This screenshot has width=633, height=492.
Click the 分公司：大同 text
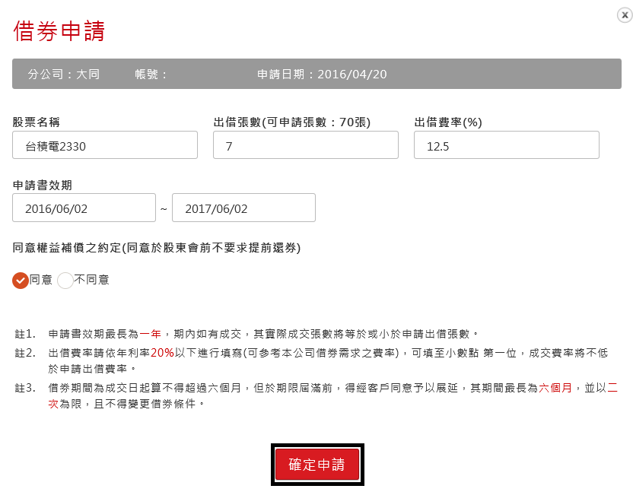coord(63,75)
